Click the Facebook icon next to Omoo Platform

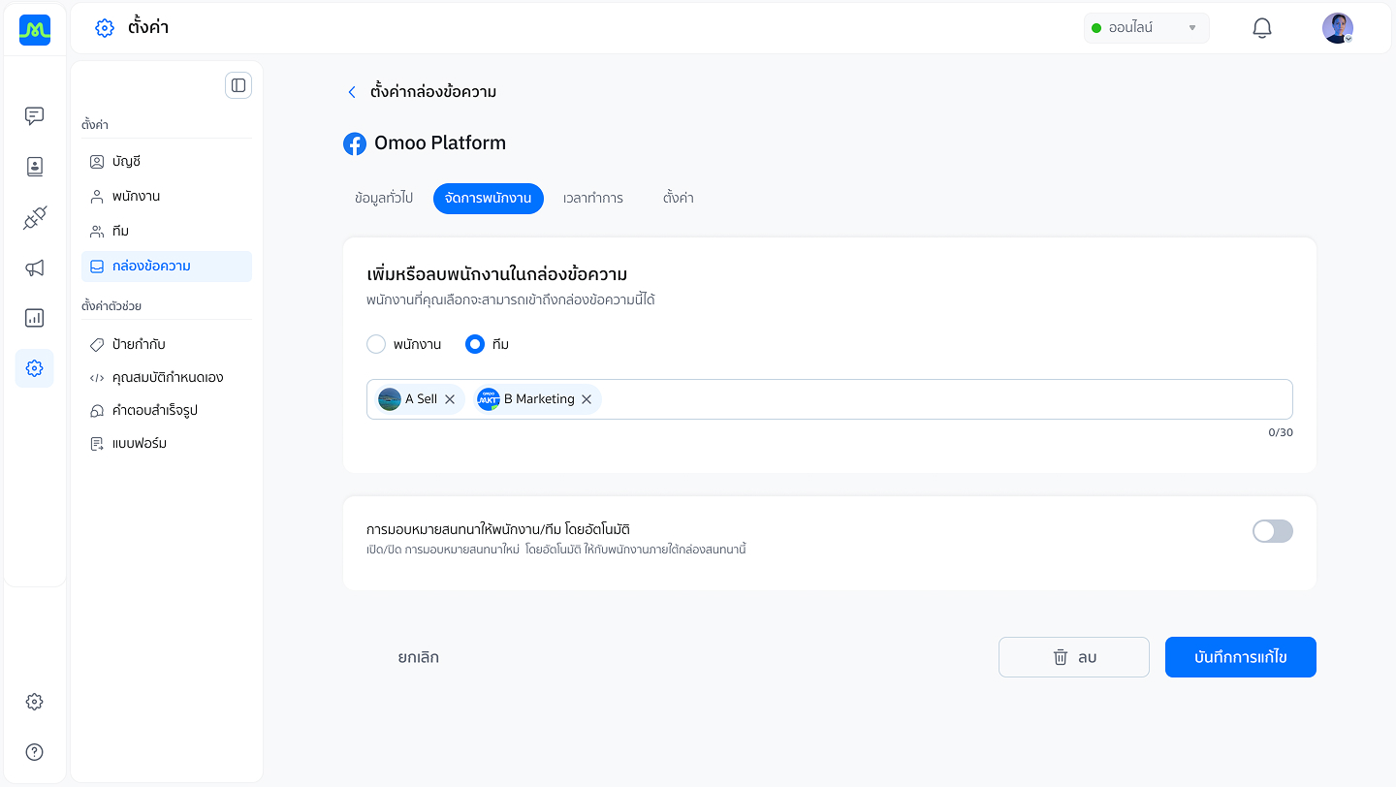(x=355, y=143)
